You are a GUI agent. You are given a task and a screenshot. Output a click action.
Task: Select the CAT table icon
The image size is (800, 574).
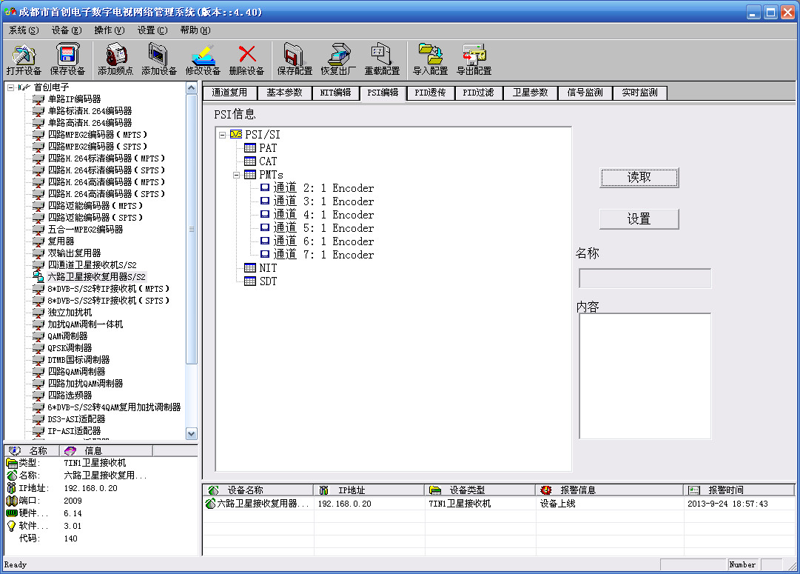[250, 161]
